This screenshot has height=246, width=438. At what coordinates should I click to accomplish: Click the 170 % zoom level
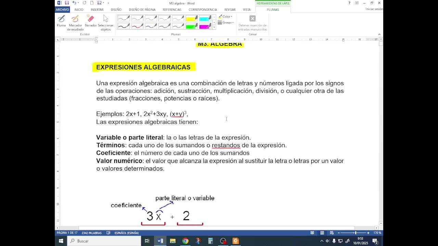[377, 233]
